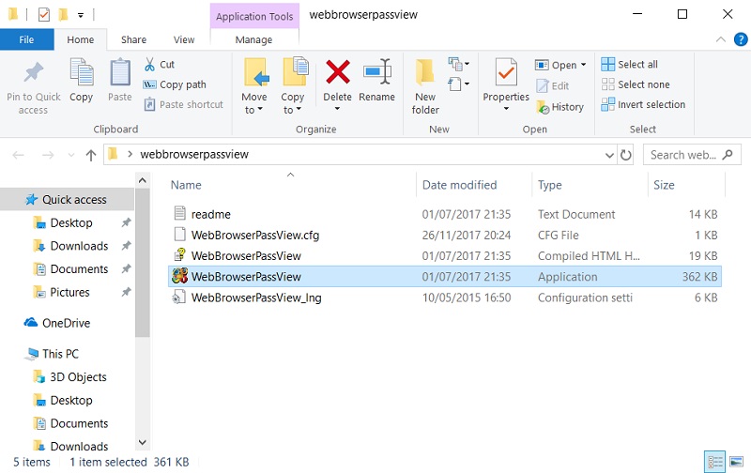Click the red Delete X icon
751x473 pixels.
tap(338, 72)
